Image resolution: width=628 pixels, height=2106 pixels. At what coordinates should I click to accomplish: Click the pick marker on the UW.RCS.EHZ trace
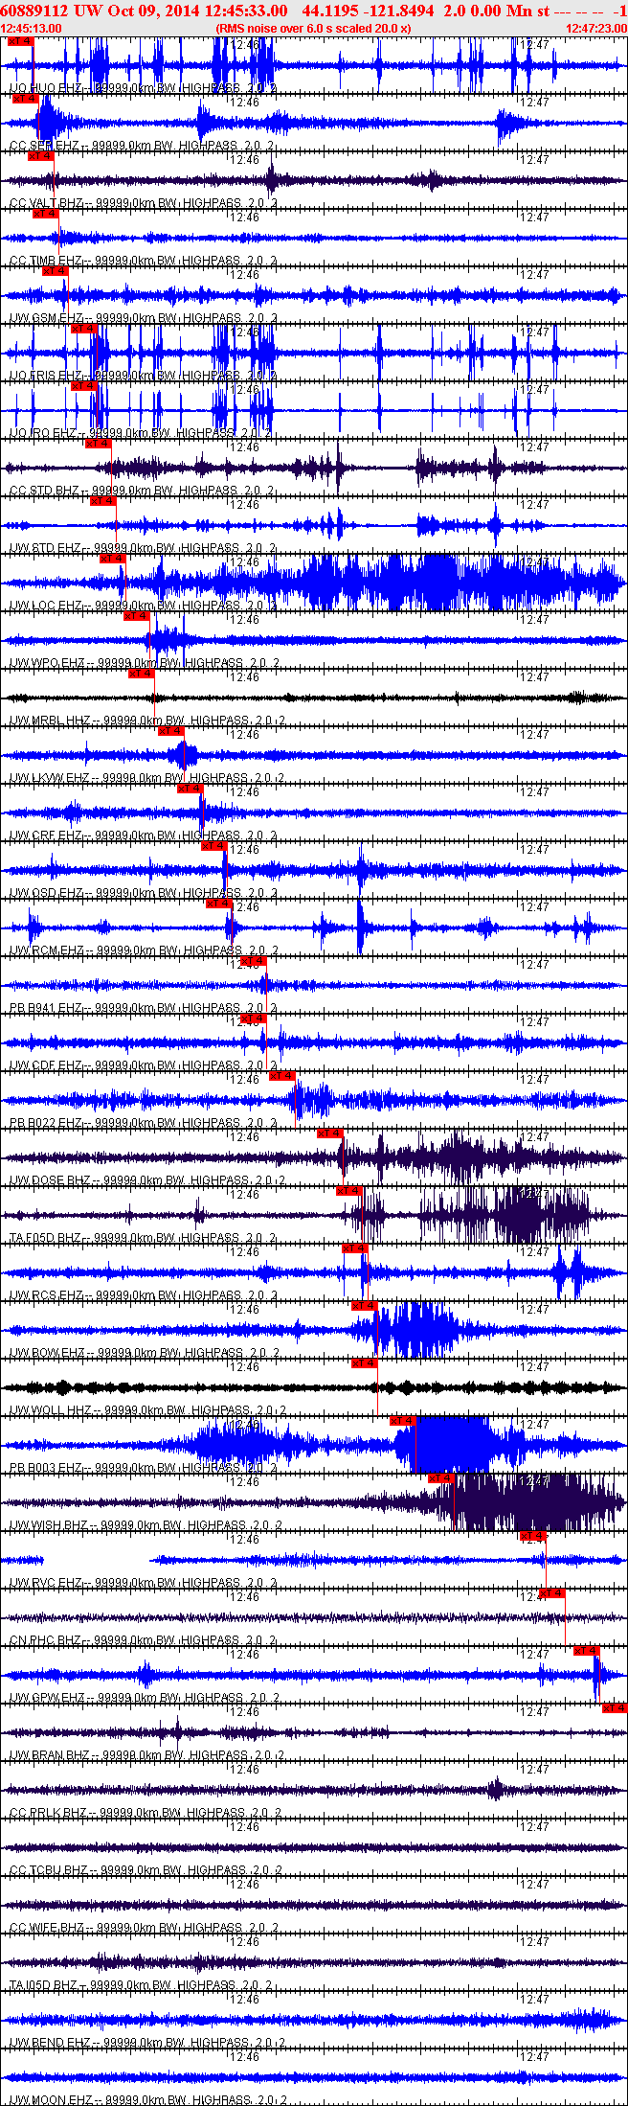[355, 1248]
